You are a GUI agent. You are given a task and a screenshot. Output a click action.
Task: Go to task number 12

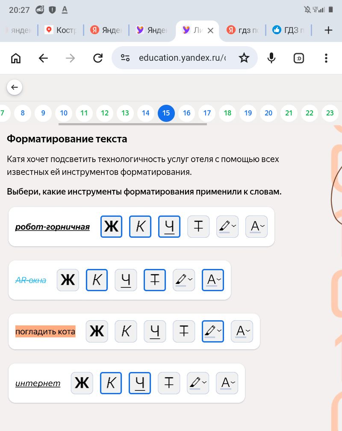(104, 113)
